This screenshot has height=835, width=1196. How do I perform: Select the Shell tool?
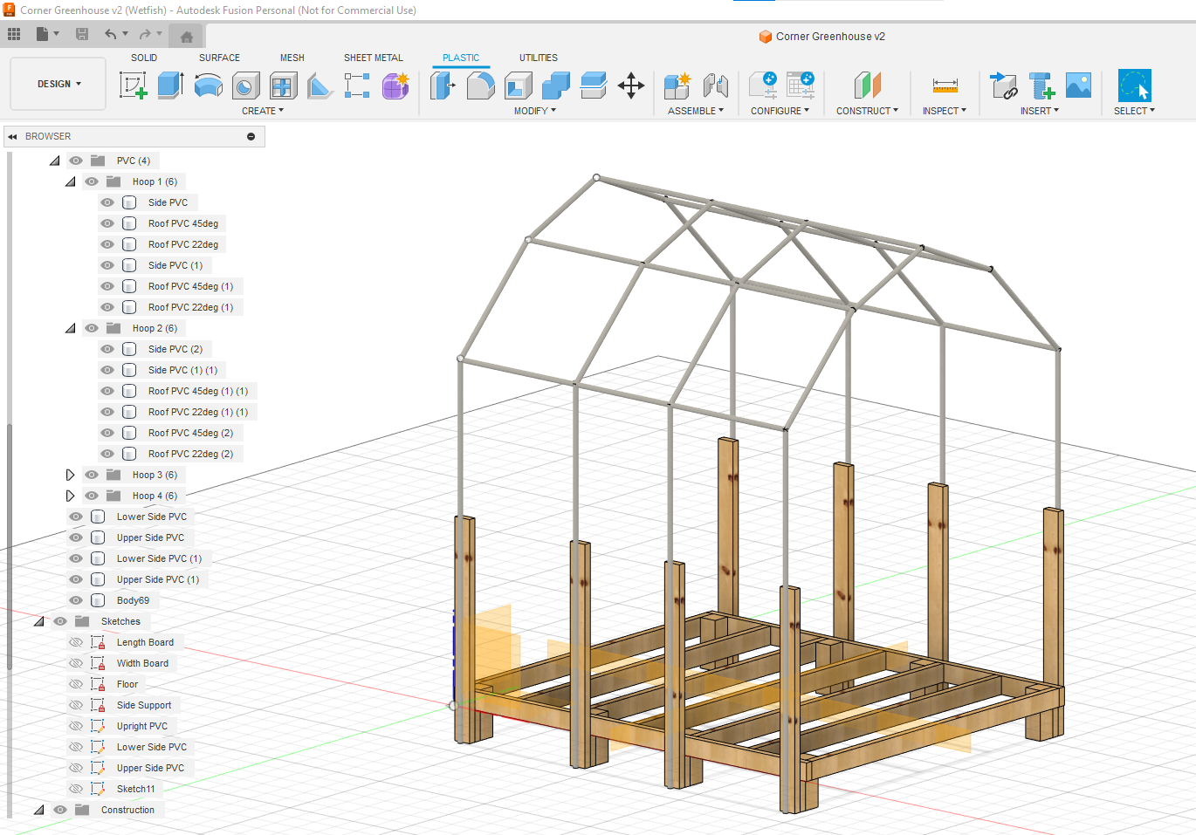click(x=519, y=86)
